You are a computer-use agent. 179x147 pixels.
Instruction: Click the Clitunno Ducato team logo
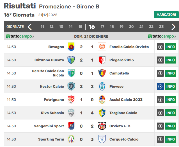click(71, 60)
